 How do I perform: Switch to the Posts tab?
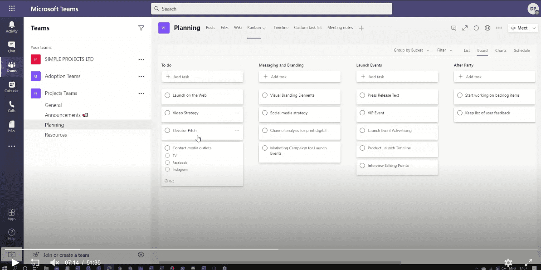[210, 28]
